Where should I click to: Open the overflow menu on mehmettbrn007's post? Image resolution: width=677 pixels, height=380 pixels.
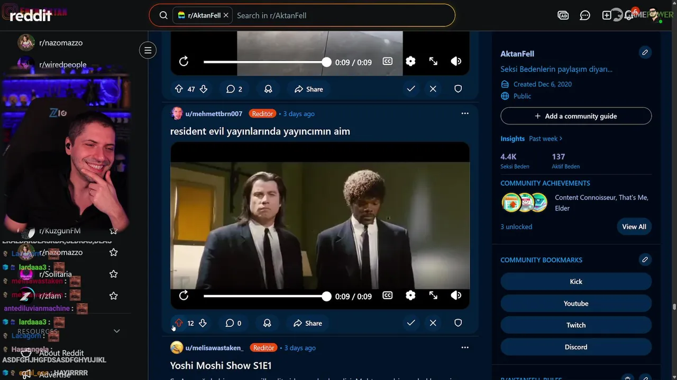click(465, 113)
